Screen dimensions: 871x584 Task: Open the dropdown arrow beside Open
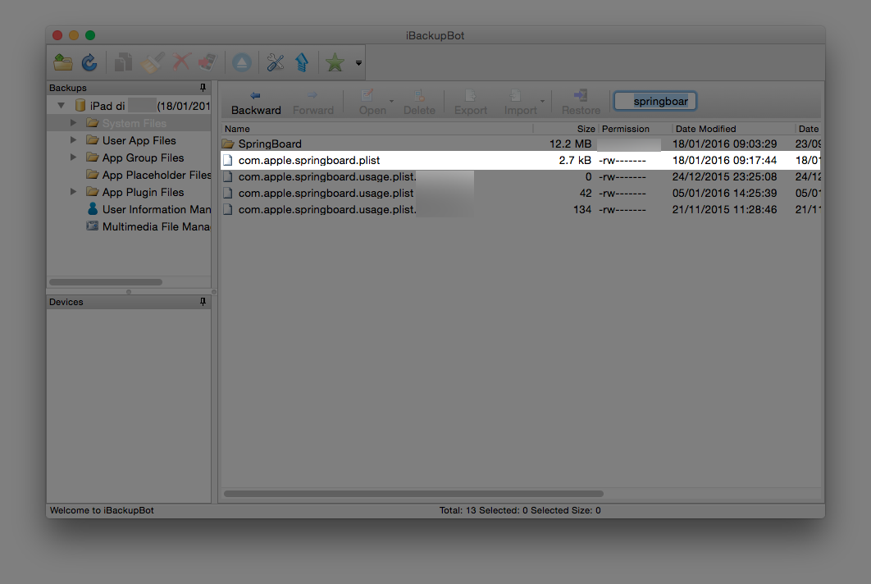pos(391,102)
